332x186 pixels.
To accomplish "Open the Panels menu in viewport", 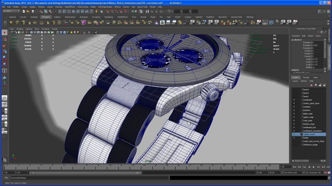I will pos(54,29).
